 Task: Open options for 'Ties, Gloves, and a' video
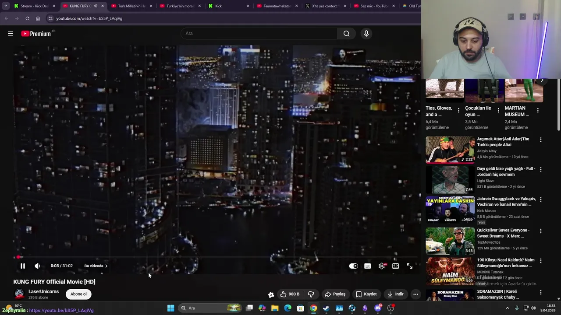459,110
